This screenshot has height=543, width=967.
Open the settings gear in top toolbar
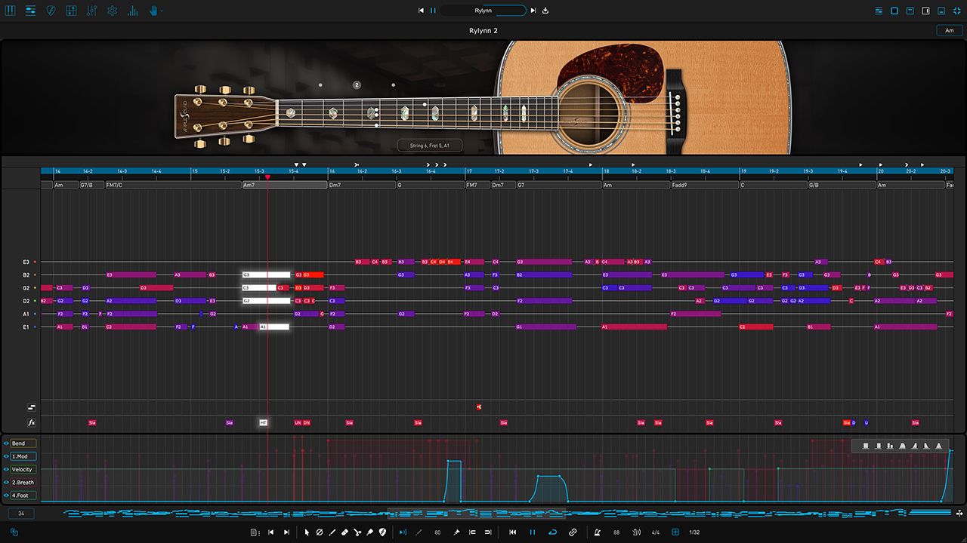pyautogui.click(x=112, y=11)
